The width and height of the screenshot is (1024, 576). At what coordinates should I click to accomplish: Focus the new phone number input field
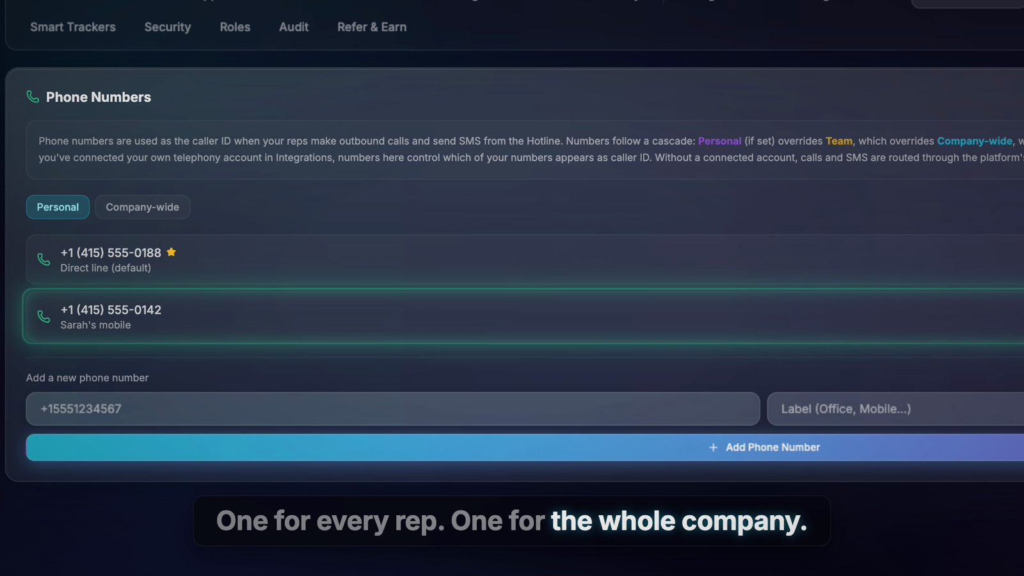click(x=393, y=408)
